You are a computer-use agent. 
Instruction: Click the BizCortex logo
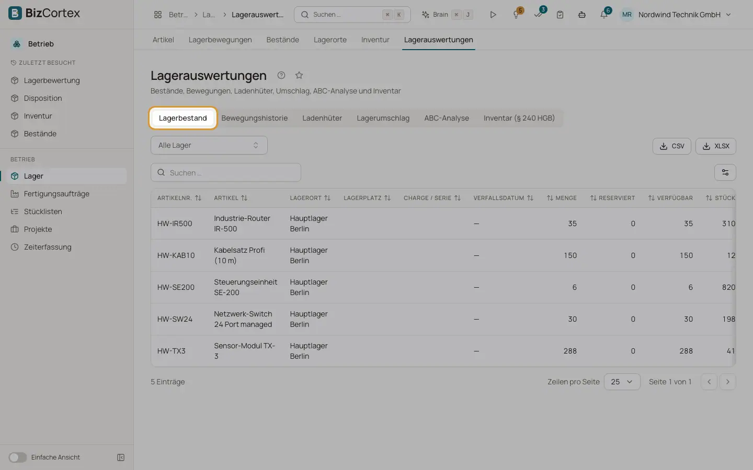coord(44,13)
